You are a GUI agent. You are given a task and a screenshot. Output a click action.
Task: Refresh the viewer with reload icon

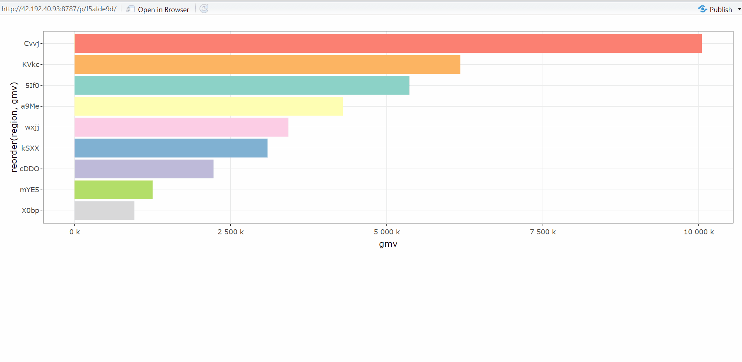[204, 9]
